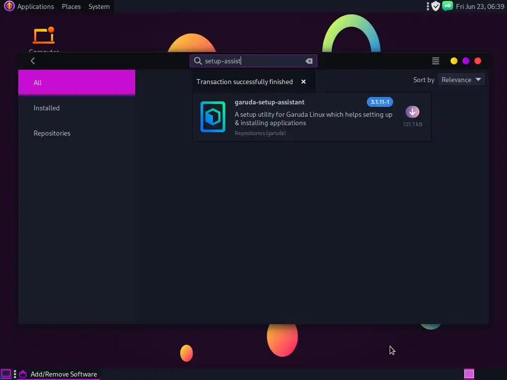Select the All category in sidebar

click(x=77, y=83)
